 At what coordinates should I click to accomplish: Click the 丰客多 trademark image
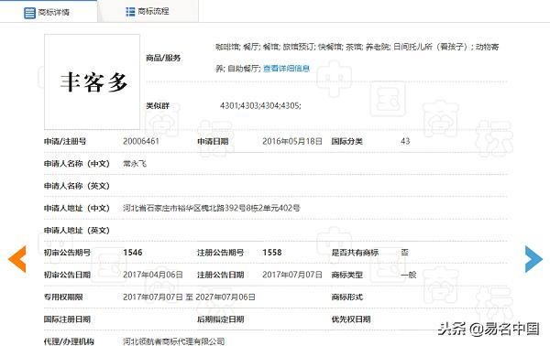(93, 82)
